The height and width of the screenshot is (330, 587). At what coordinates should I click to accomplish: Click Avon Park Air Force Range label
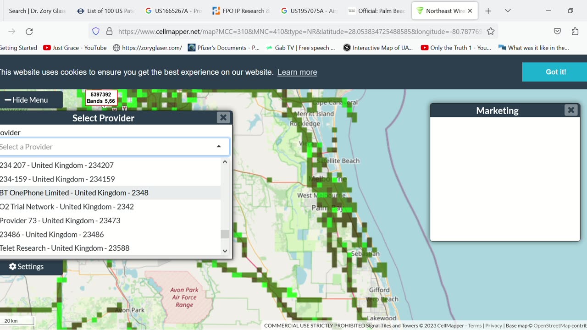(x=184, y=297)
